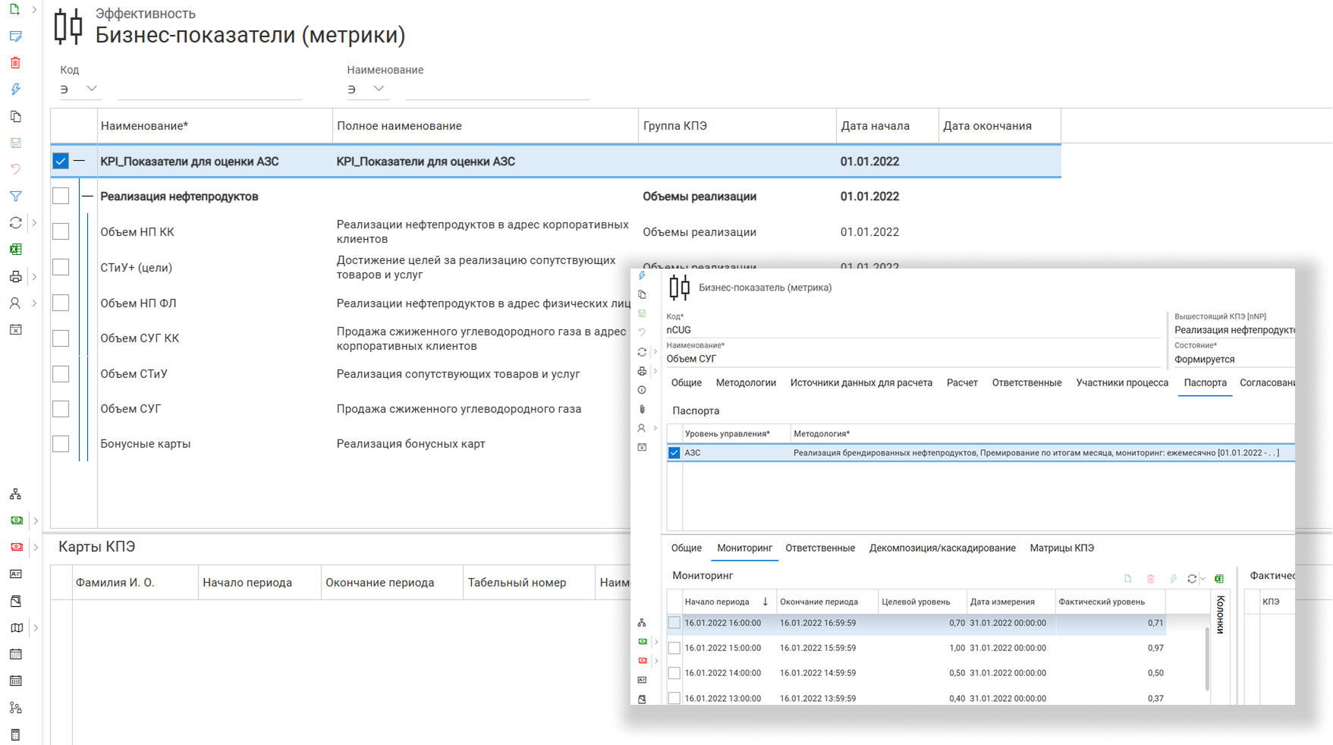Screen dimensions: 1333x745
Task: Click the blue filter funnel icon
Action: point(15,196)
